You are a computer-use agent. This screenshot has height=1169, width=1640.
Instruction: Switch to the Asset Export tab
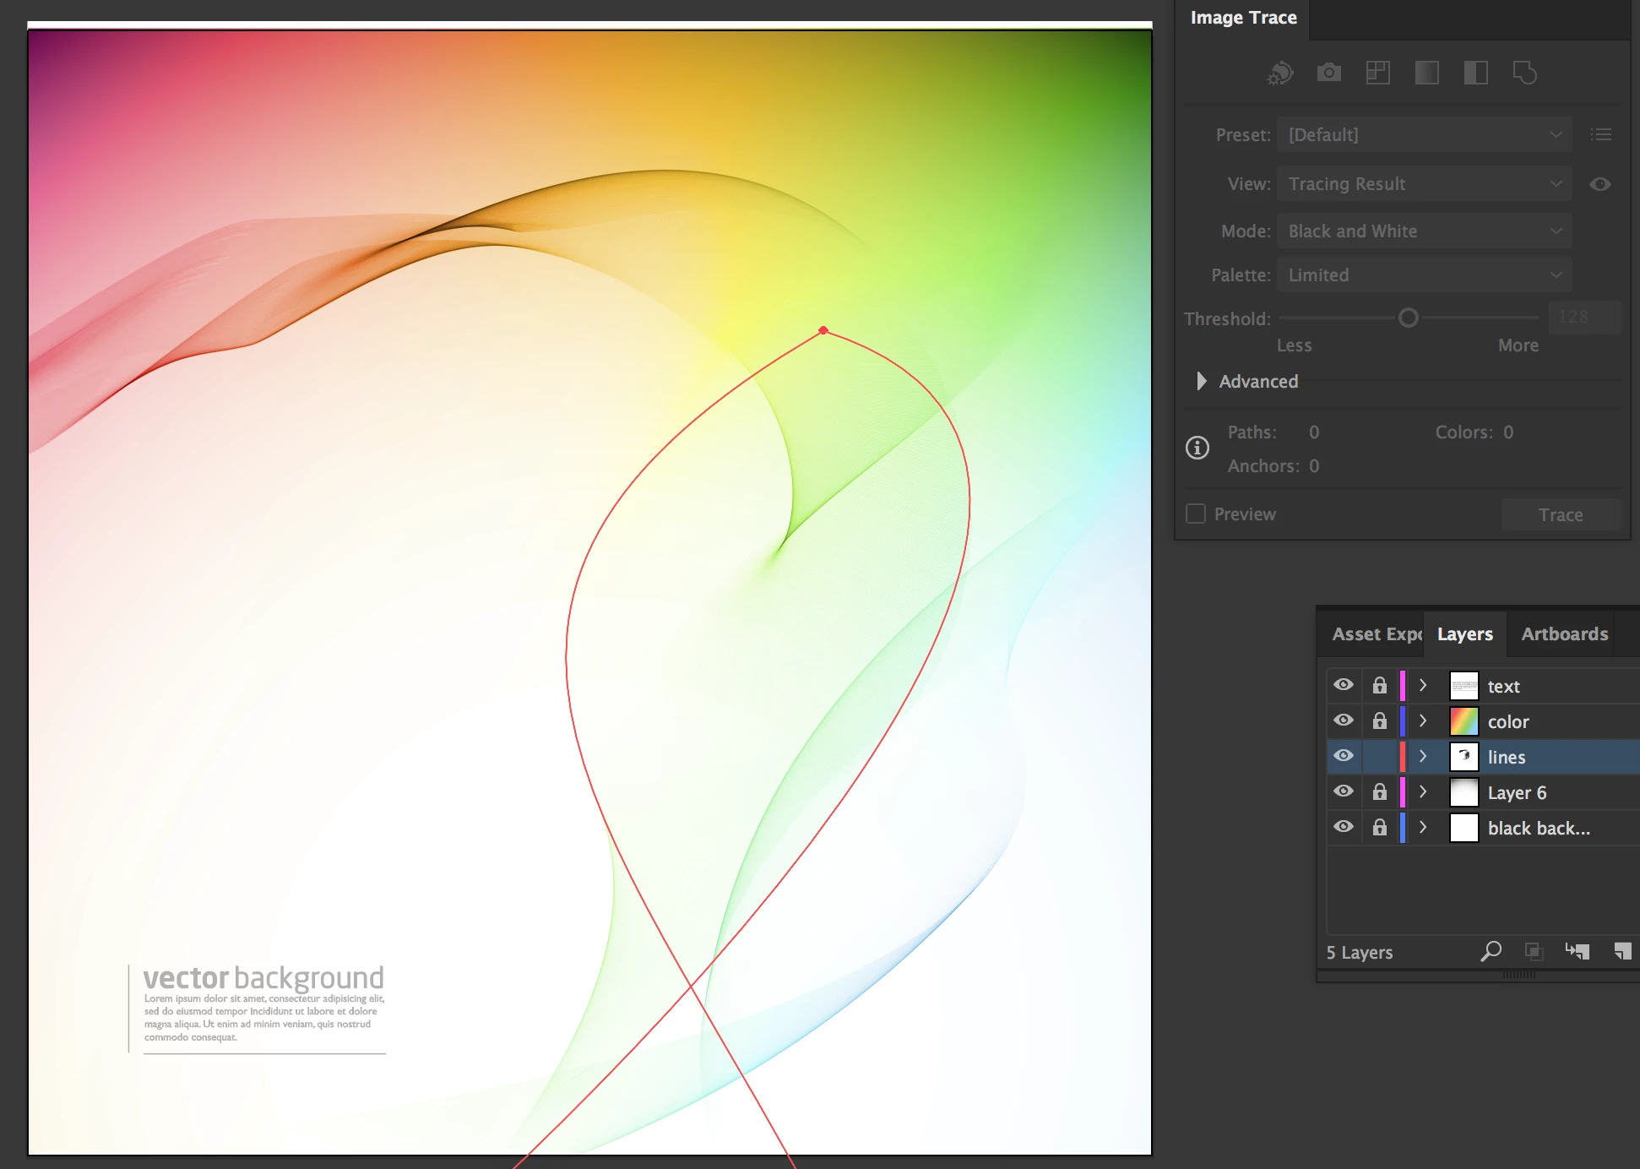[x=1376, y=634]
